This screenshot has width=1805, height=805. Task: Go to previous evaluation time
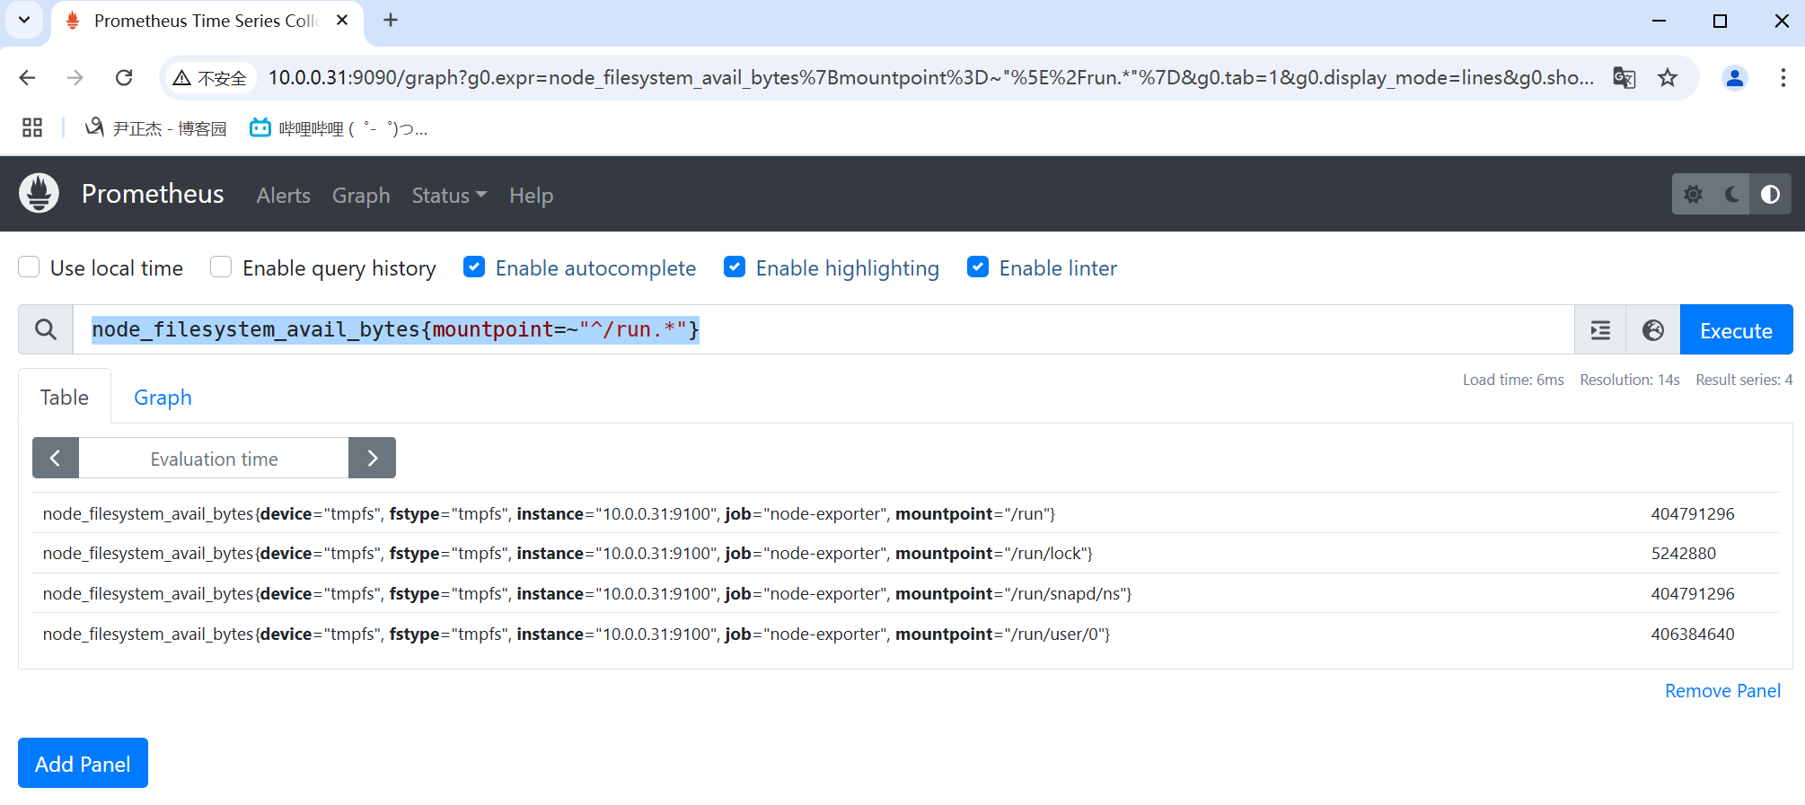tap(56, 459)
